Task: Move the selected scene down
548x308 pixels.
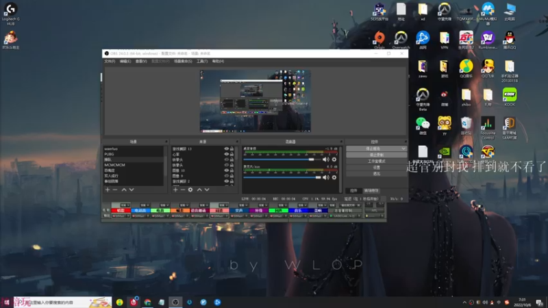Action: tap(132, 190)
